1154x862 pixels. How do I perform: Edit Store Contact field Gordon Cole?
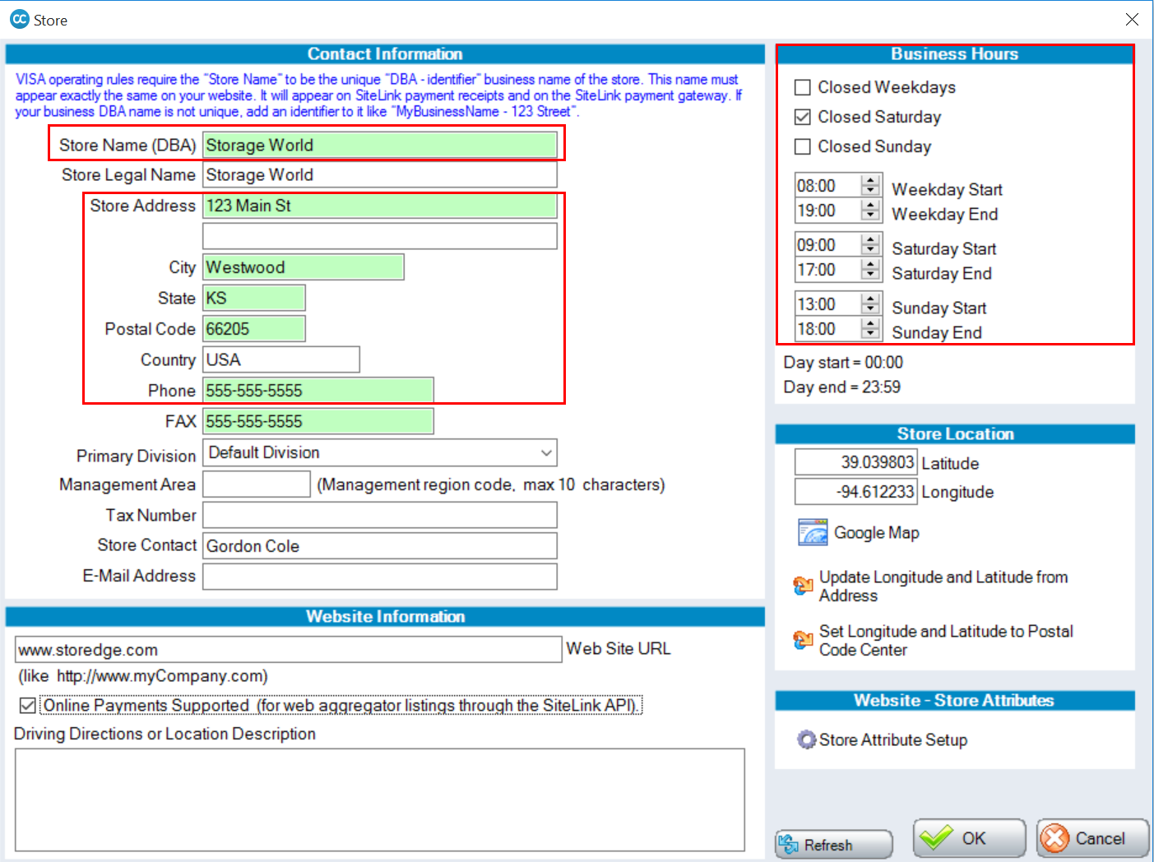[380, 546]
